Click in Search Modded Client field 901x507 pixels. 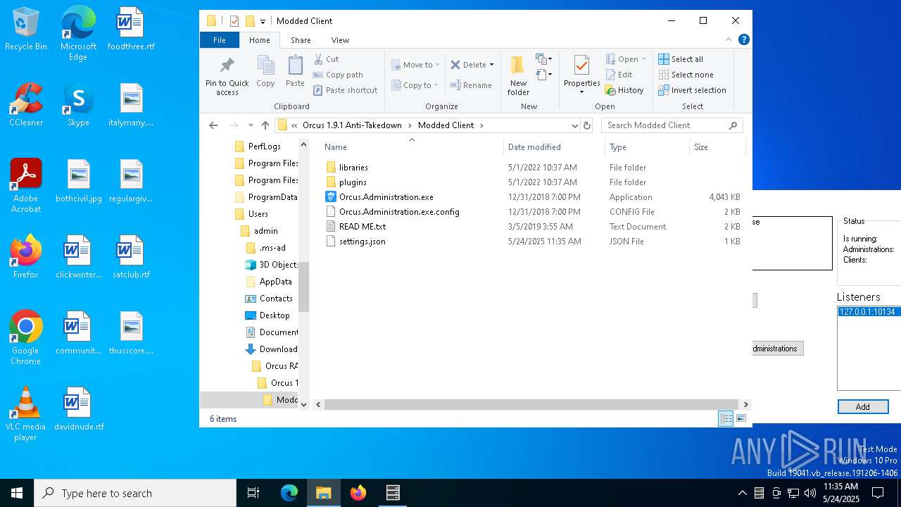point(672,125)
